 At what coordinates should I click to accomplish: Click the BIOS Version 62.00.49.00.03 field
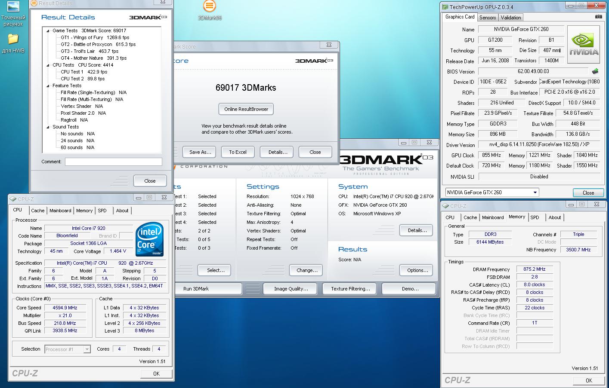click(533, 71)
